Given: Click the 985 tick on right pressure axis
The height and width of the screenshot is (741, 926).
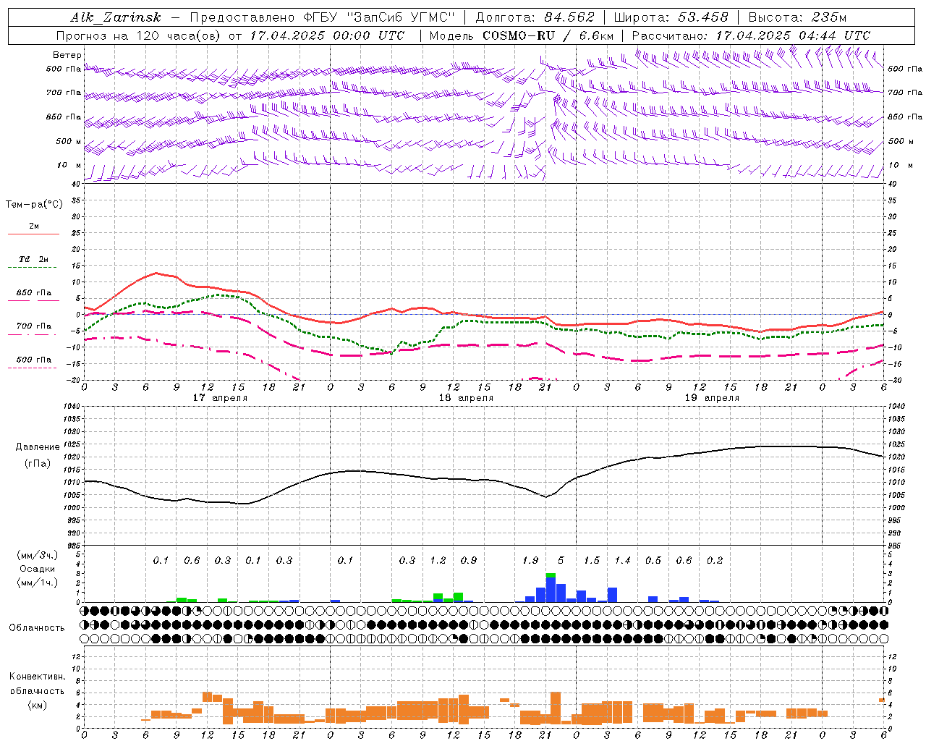Looking at the screenshot, I should (896, 546).
